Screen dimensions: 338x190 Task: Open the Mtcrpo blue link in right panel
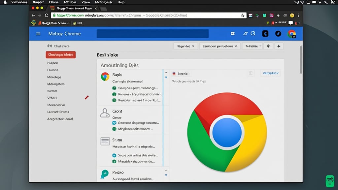tap(271, 73)
